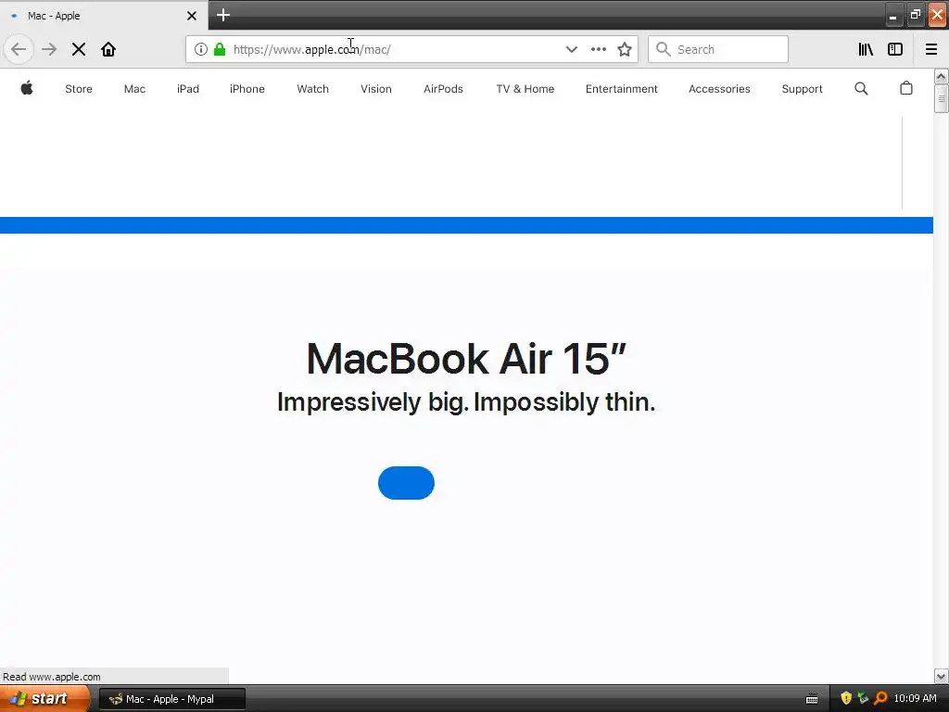This screenshot has width=949, height=712.
Task: Click the security shield tray icon
Action: coord(846,699)
